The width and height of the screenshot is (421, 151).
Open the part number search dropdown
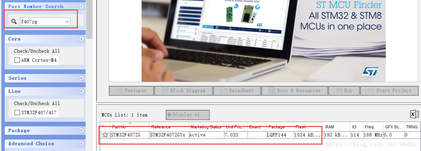click(x=67, y=22)
